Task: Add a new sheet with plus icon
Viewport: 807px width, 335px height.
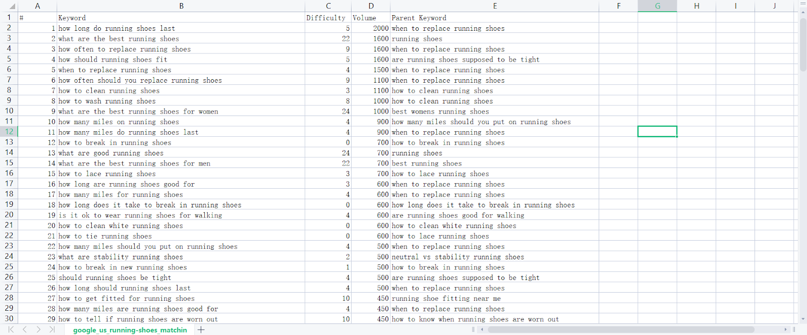Action: tap(201, 329)
